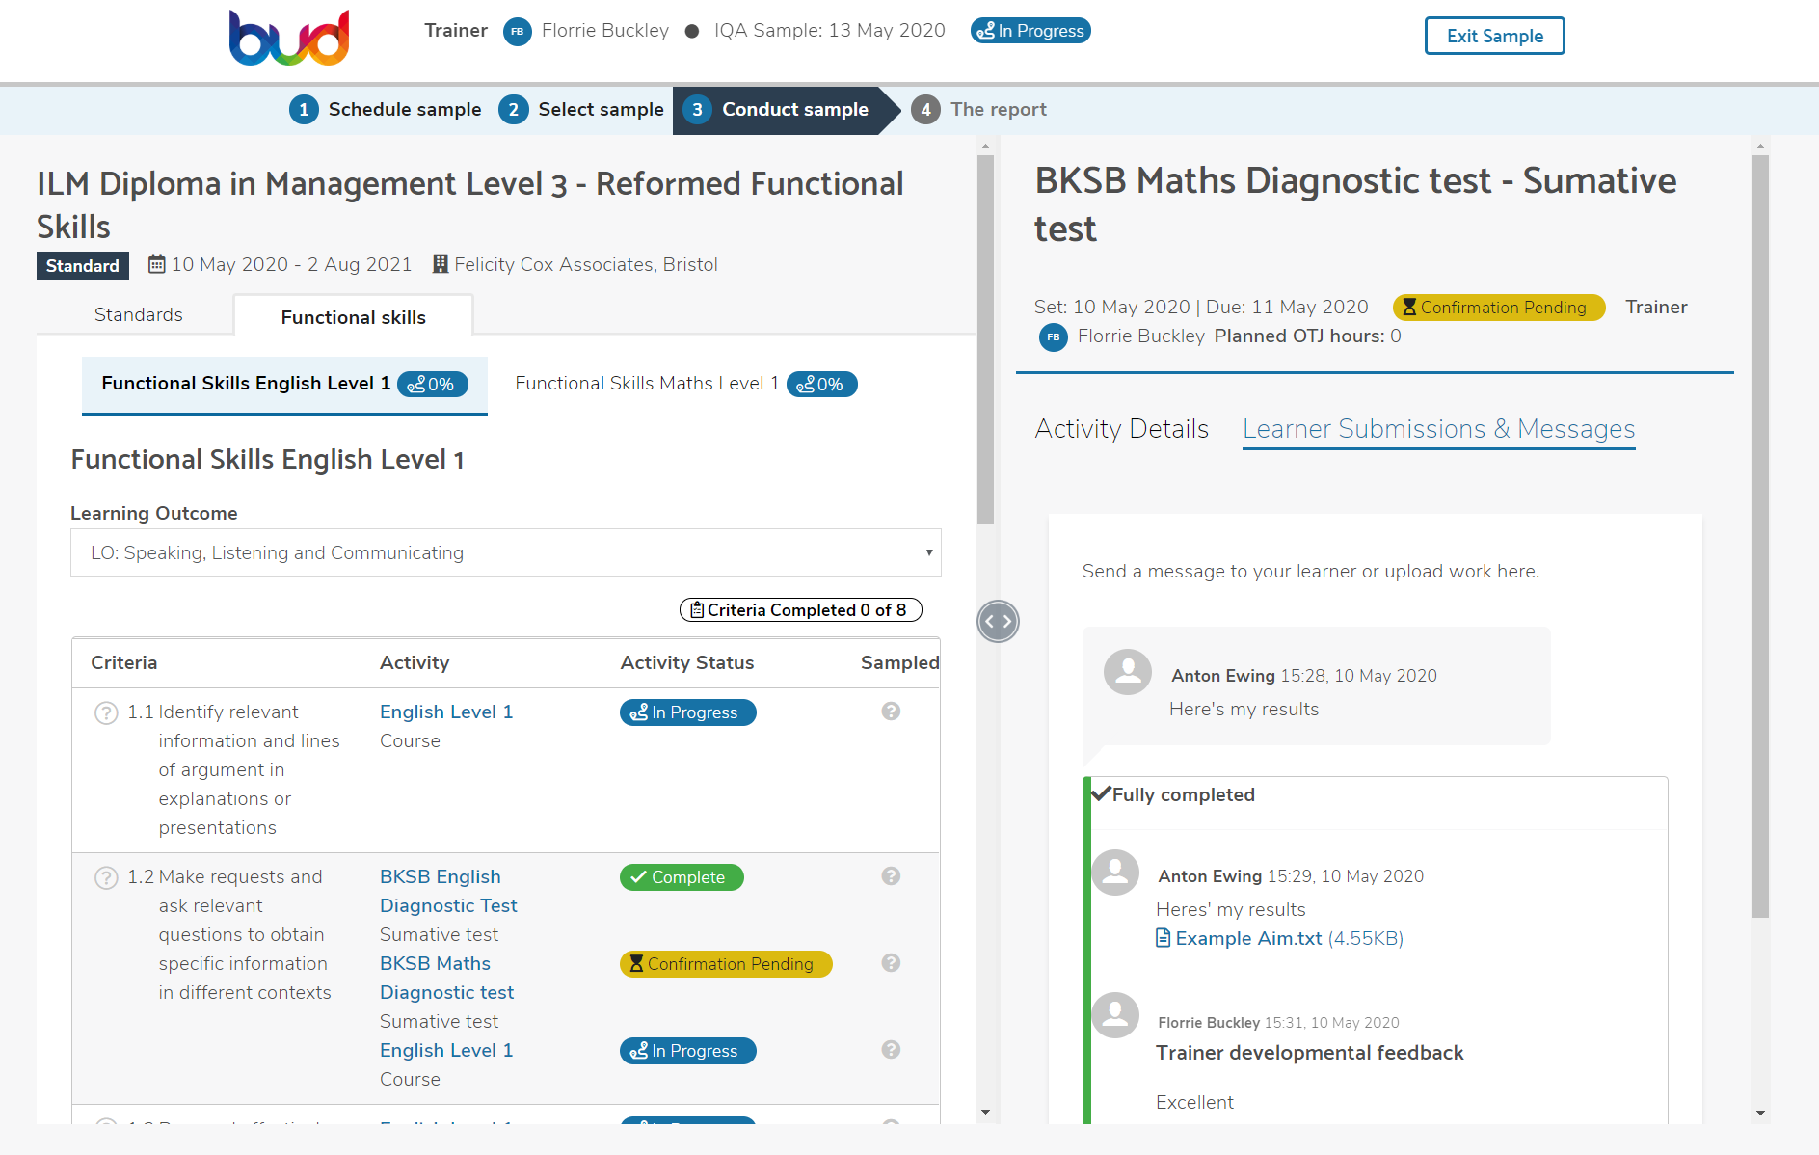Viewport: 1819px width, 1155px height.
Task: Open English Level 1 link for criterion 1.2
Action: pyautogui.click(x=446, y=1050)
